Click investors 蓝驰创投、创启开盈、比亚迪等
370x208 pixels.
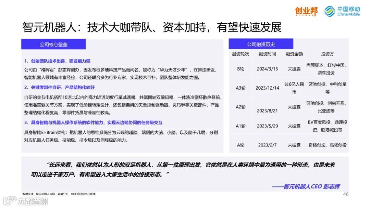[326, 107]
